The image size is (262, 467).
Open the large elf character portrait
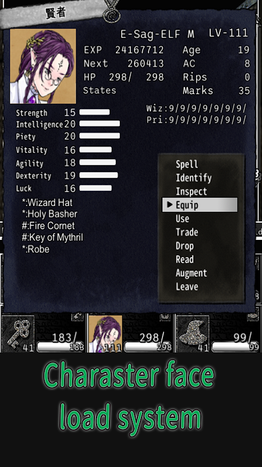point(43,66)
